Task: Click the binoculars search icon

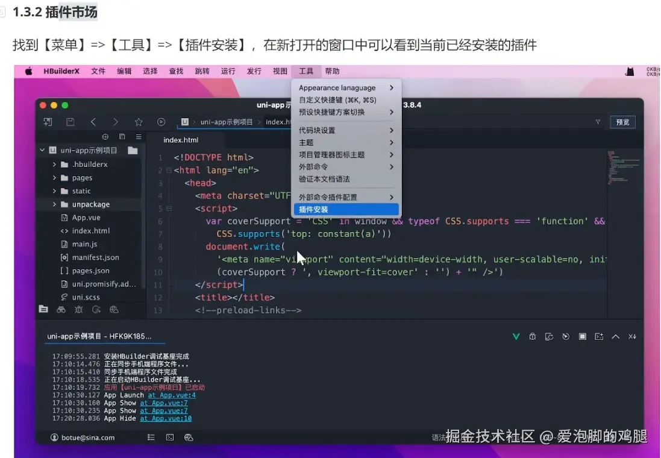Action: pos(61,310)
